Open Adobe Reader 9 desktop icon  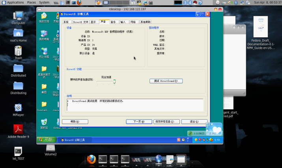tap(18, 129)
